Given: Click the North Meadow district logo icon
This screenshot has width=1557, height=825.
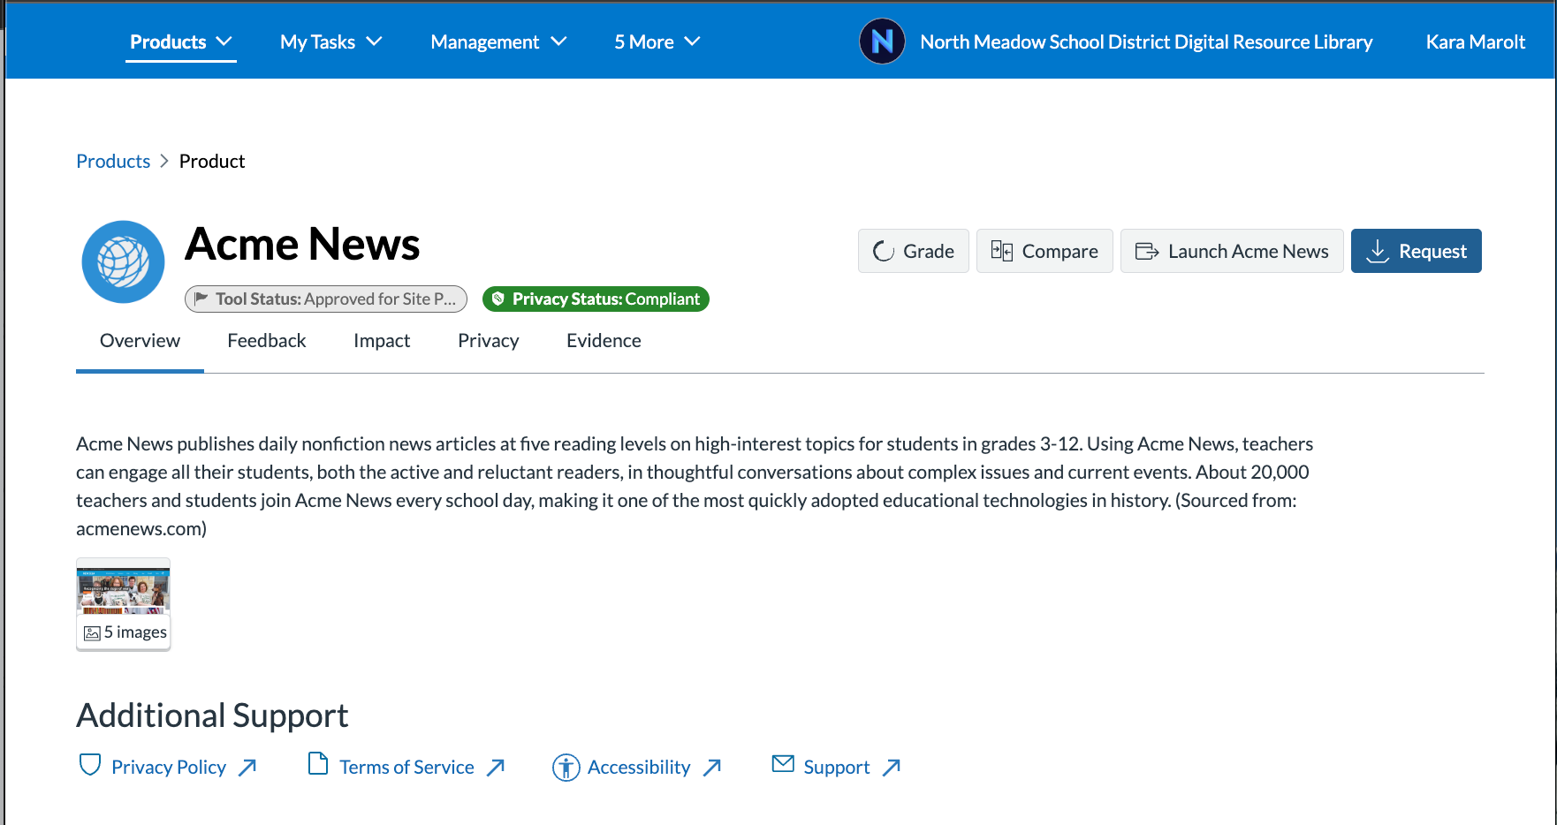Looking at the screenshot, I should tap(882, 42).
